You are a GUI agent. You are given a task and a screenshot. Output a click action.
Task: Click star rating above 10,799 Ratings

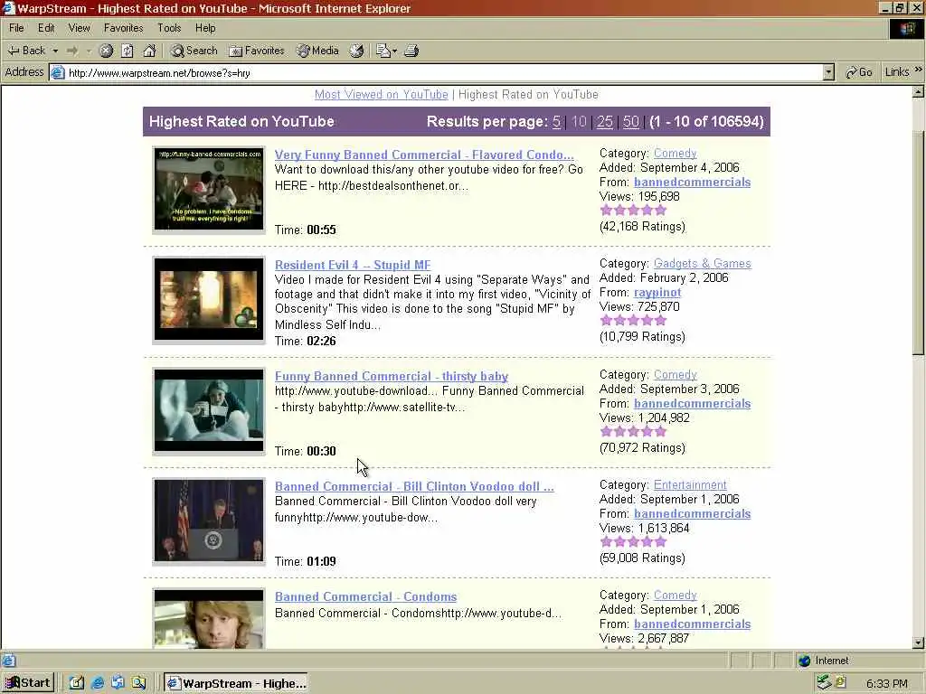click(633, 321)
